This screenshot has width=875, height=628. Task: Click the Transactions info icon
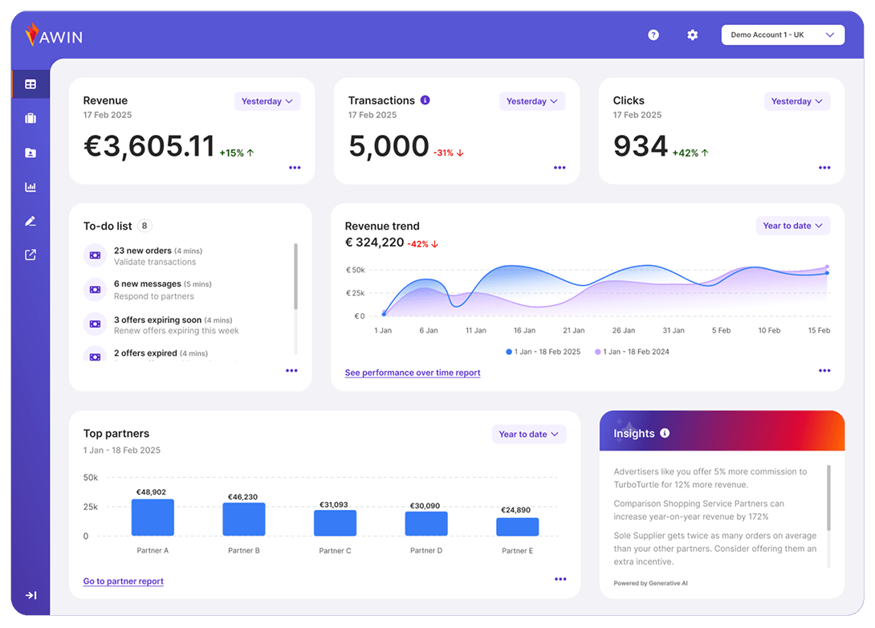[x=425, y=100]
